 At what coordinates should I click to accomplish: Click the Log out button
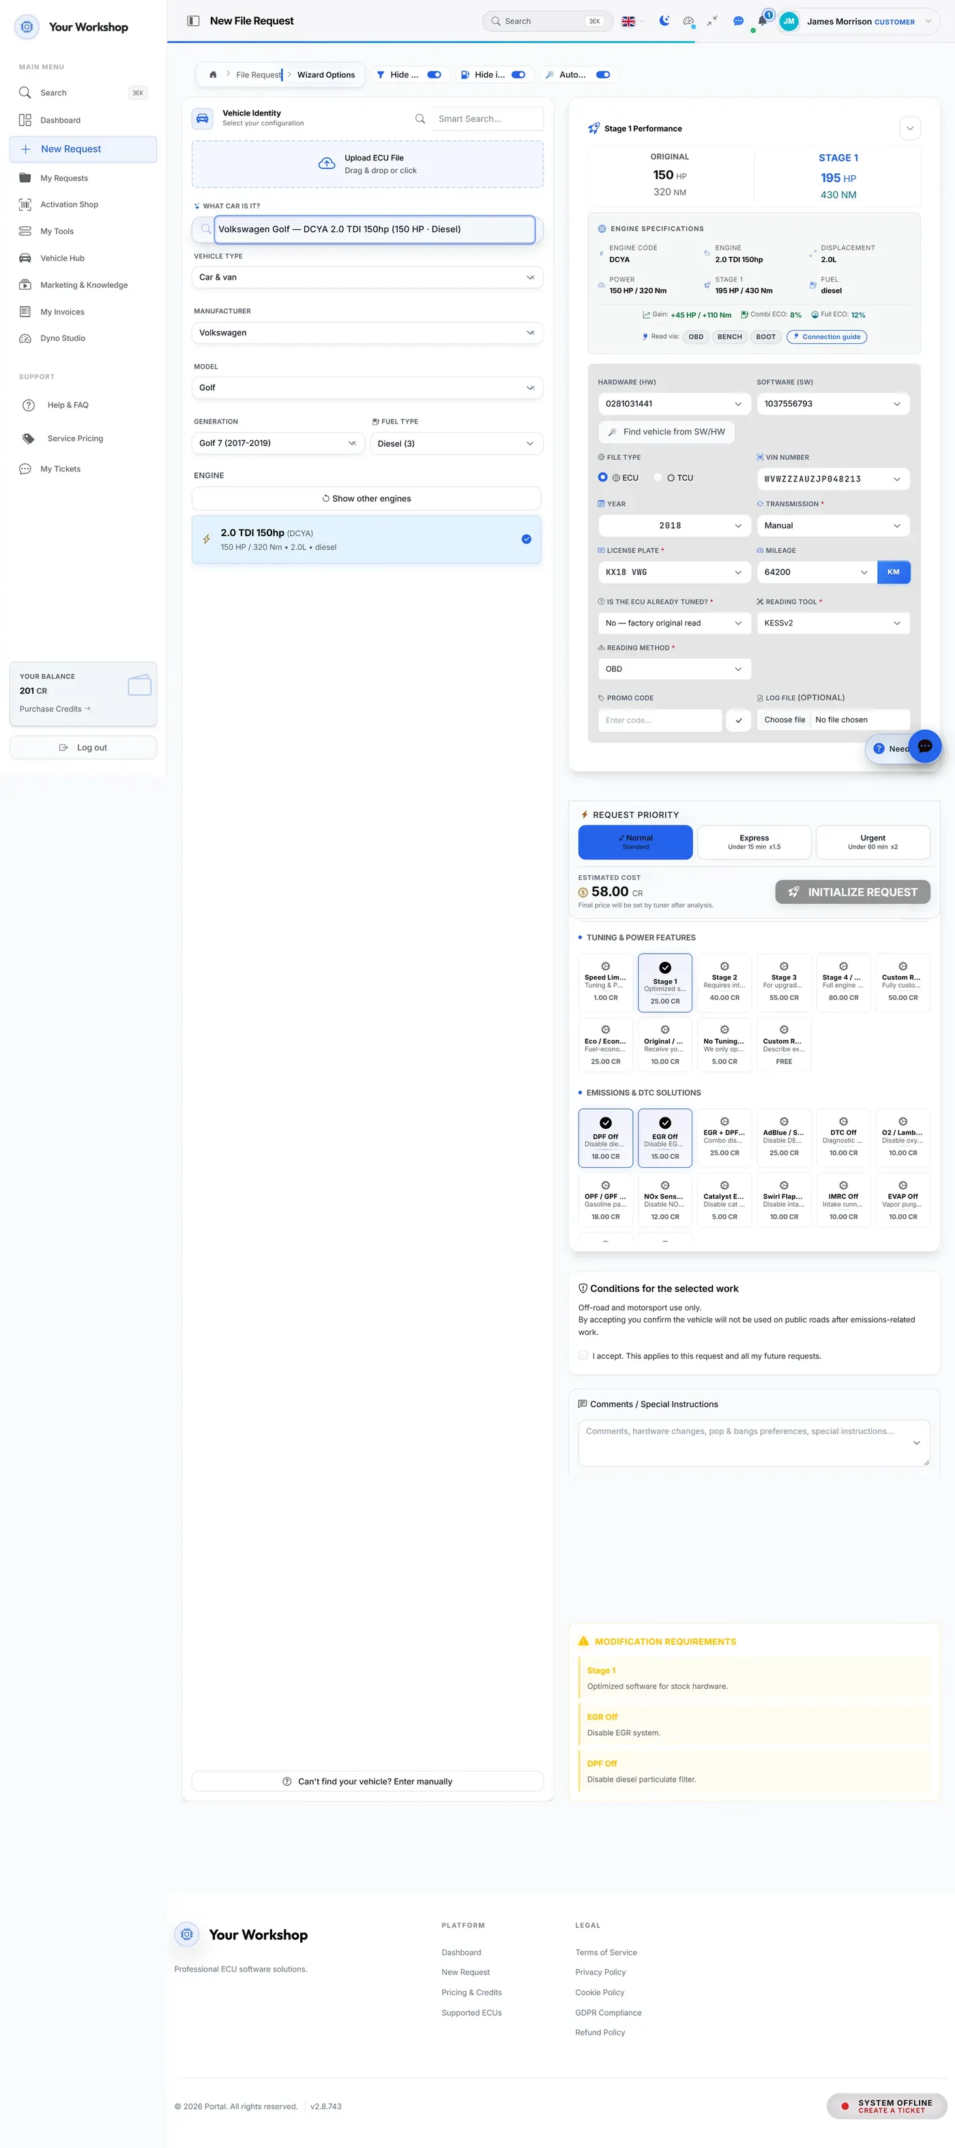coord(83,747)
